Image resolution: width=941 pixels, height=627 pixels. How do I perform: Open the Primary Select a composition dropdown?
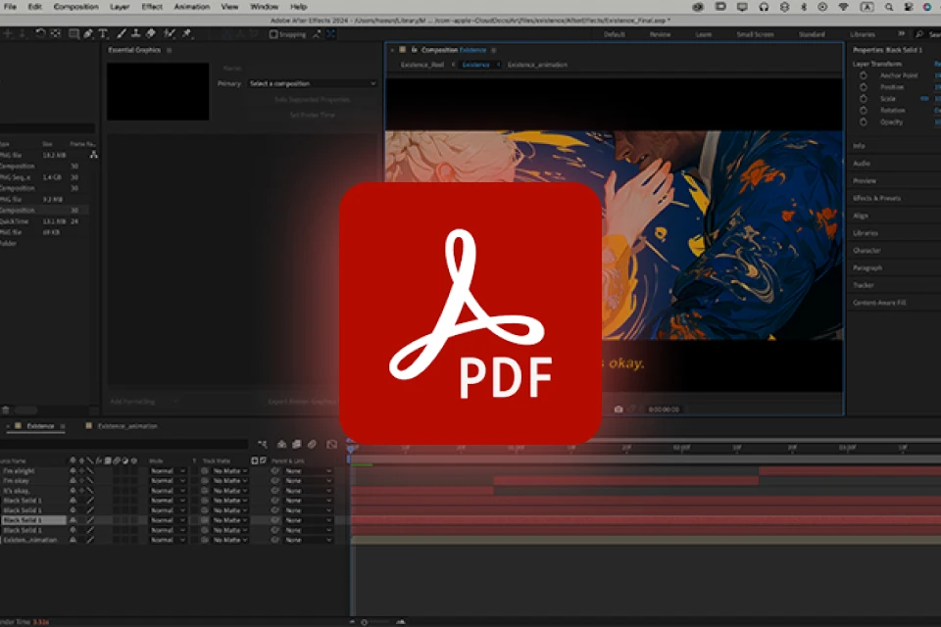click(313, 83)
